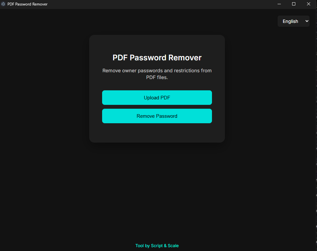The height and width of the screenshot is (251, 317).
Task: Minimize the PDF Password Remover window
Action: (x=279, y=4)
